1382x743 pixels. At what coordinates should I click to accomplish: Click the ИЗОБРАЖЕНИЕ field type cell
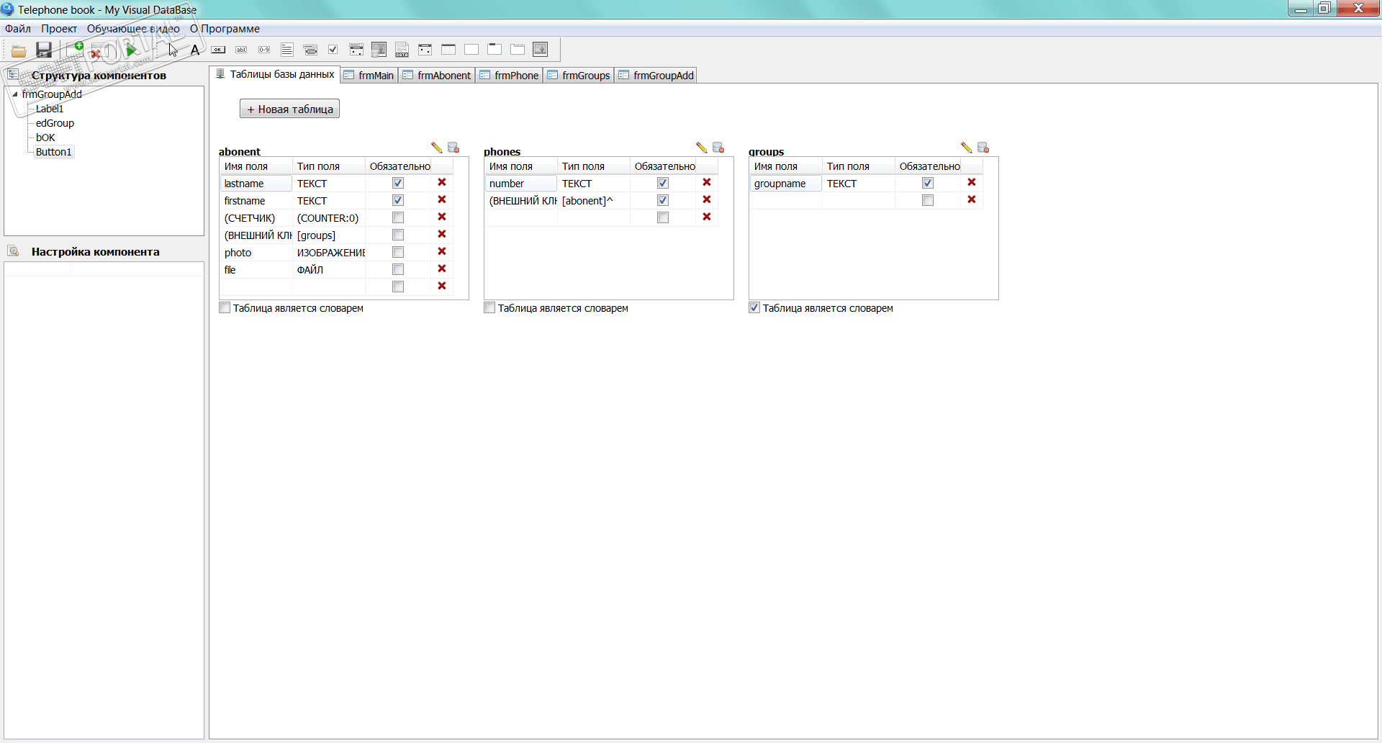click(330, 253)
